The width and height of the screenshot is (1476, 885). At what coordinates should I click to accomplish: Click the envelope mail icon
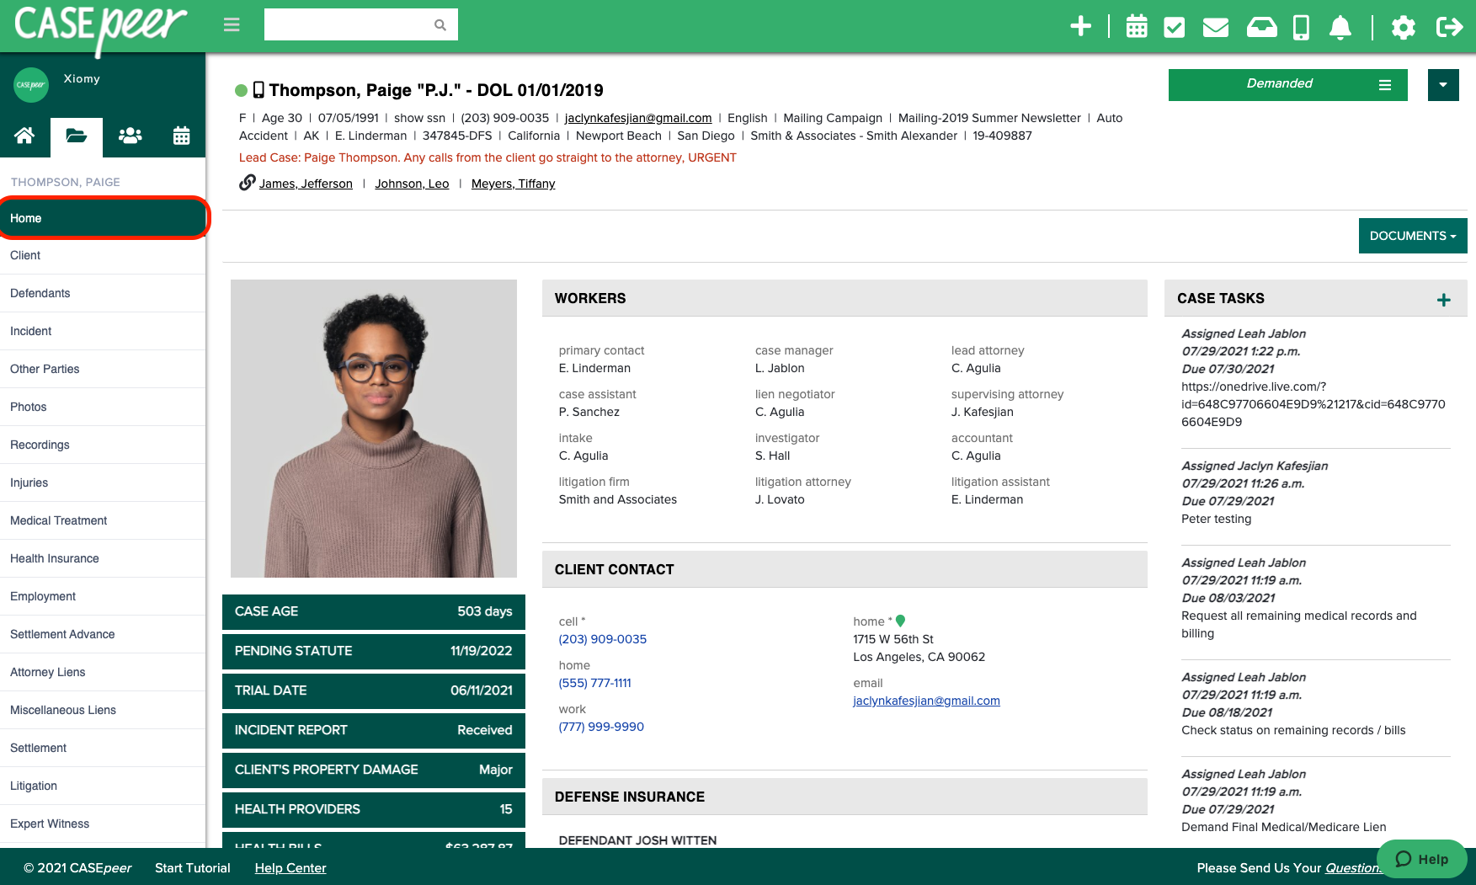click(1215, 26)
